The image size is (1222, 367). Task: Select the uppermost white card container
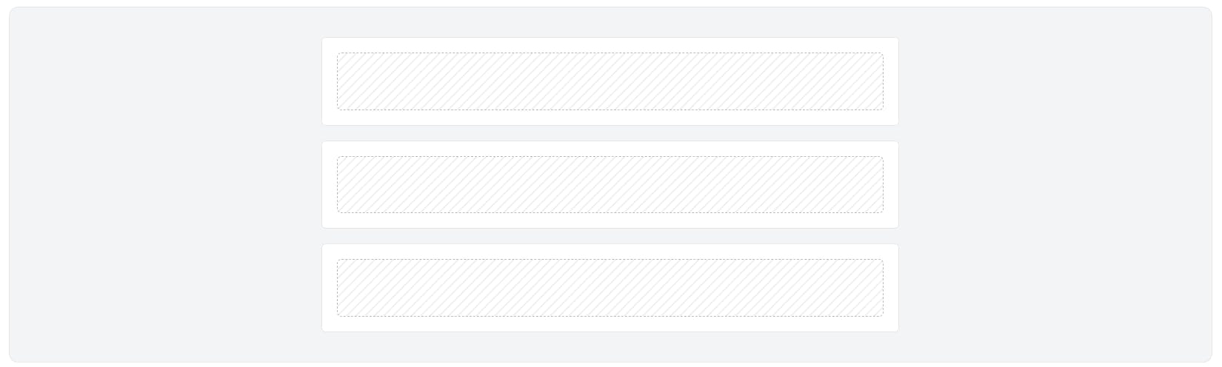click(x=610, y=81)
